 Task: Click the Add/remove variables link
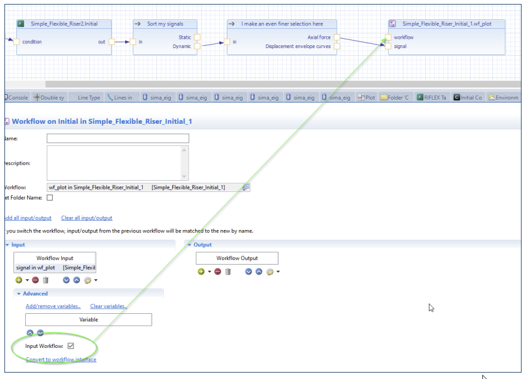[53, 306]
